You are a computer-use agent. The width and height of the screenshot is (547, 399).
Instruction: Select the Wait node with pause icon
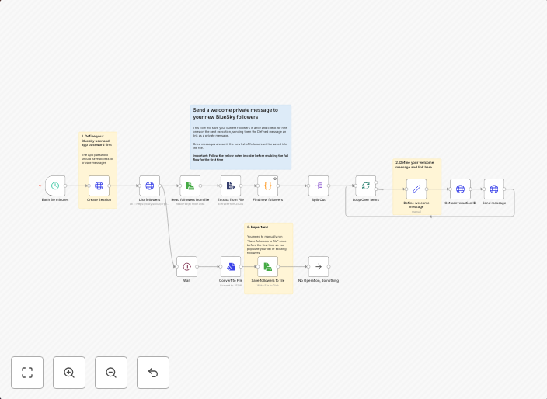[x=186, y=266]
